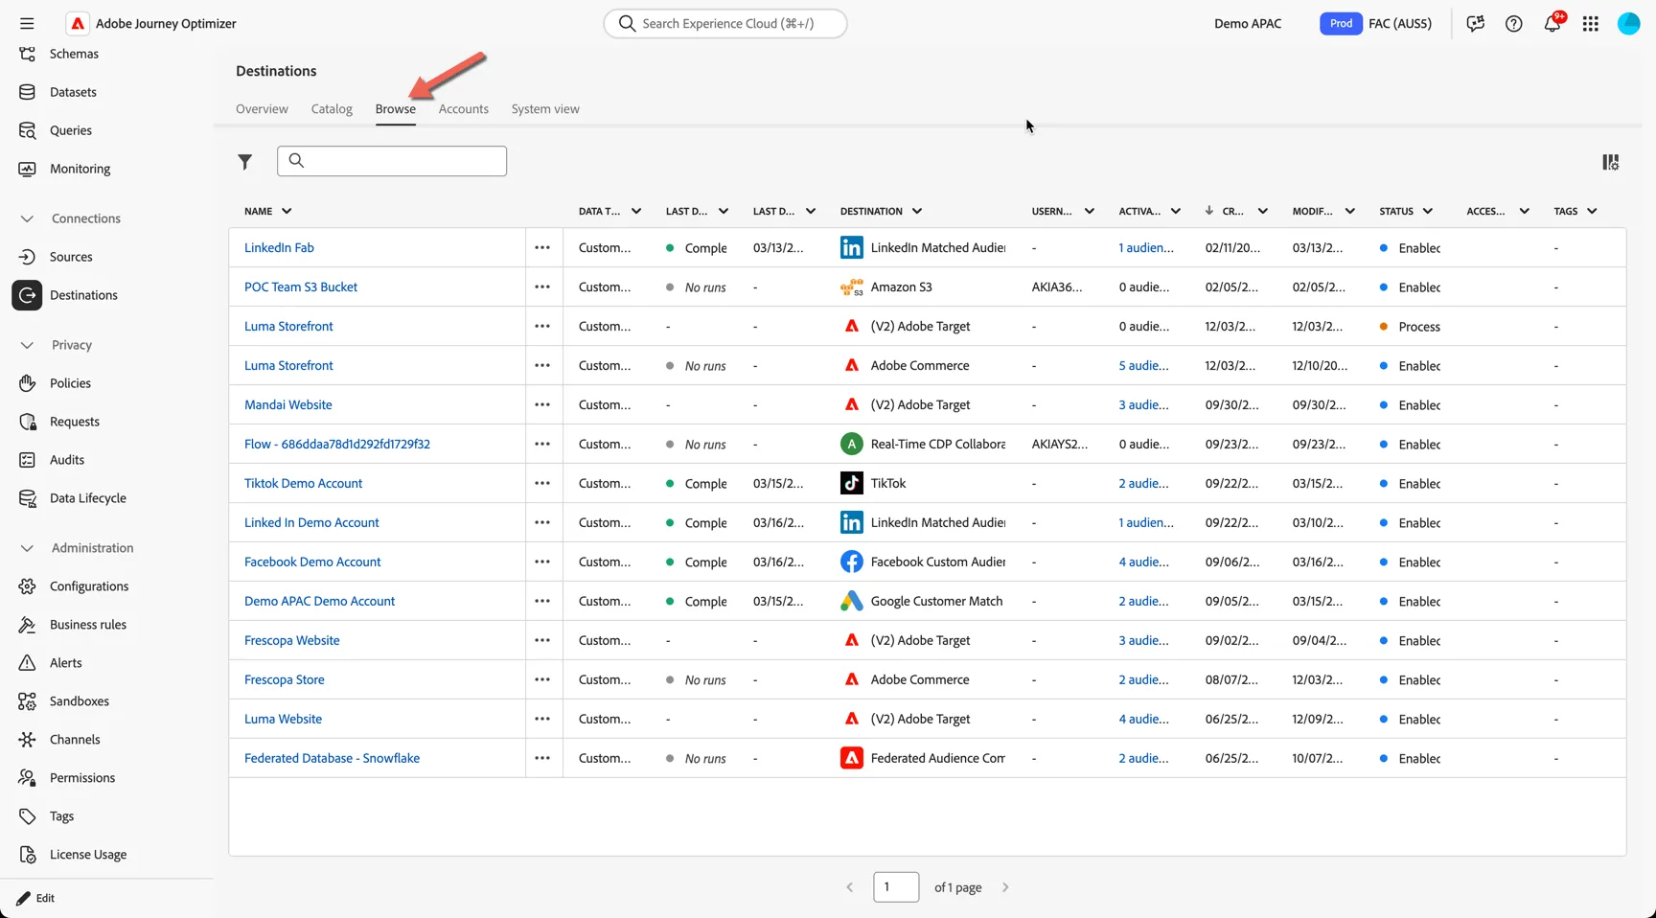Click the Adobe Journey Optimizer logo
This screenshot has width=1656, height=918.
(78, 23)
